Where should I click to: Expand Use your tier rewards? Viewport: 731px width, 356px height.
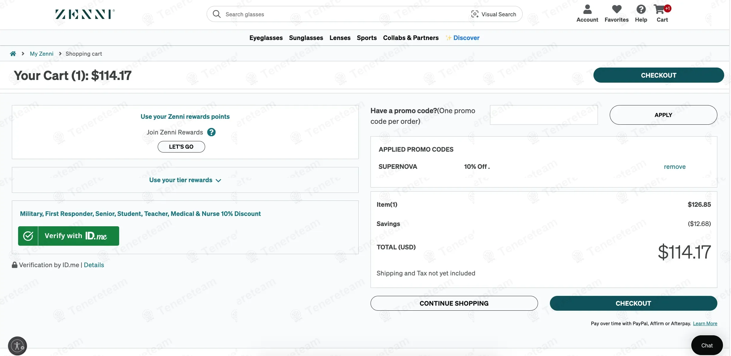click(x=185, y=180)
